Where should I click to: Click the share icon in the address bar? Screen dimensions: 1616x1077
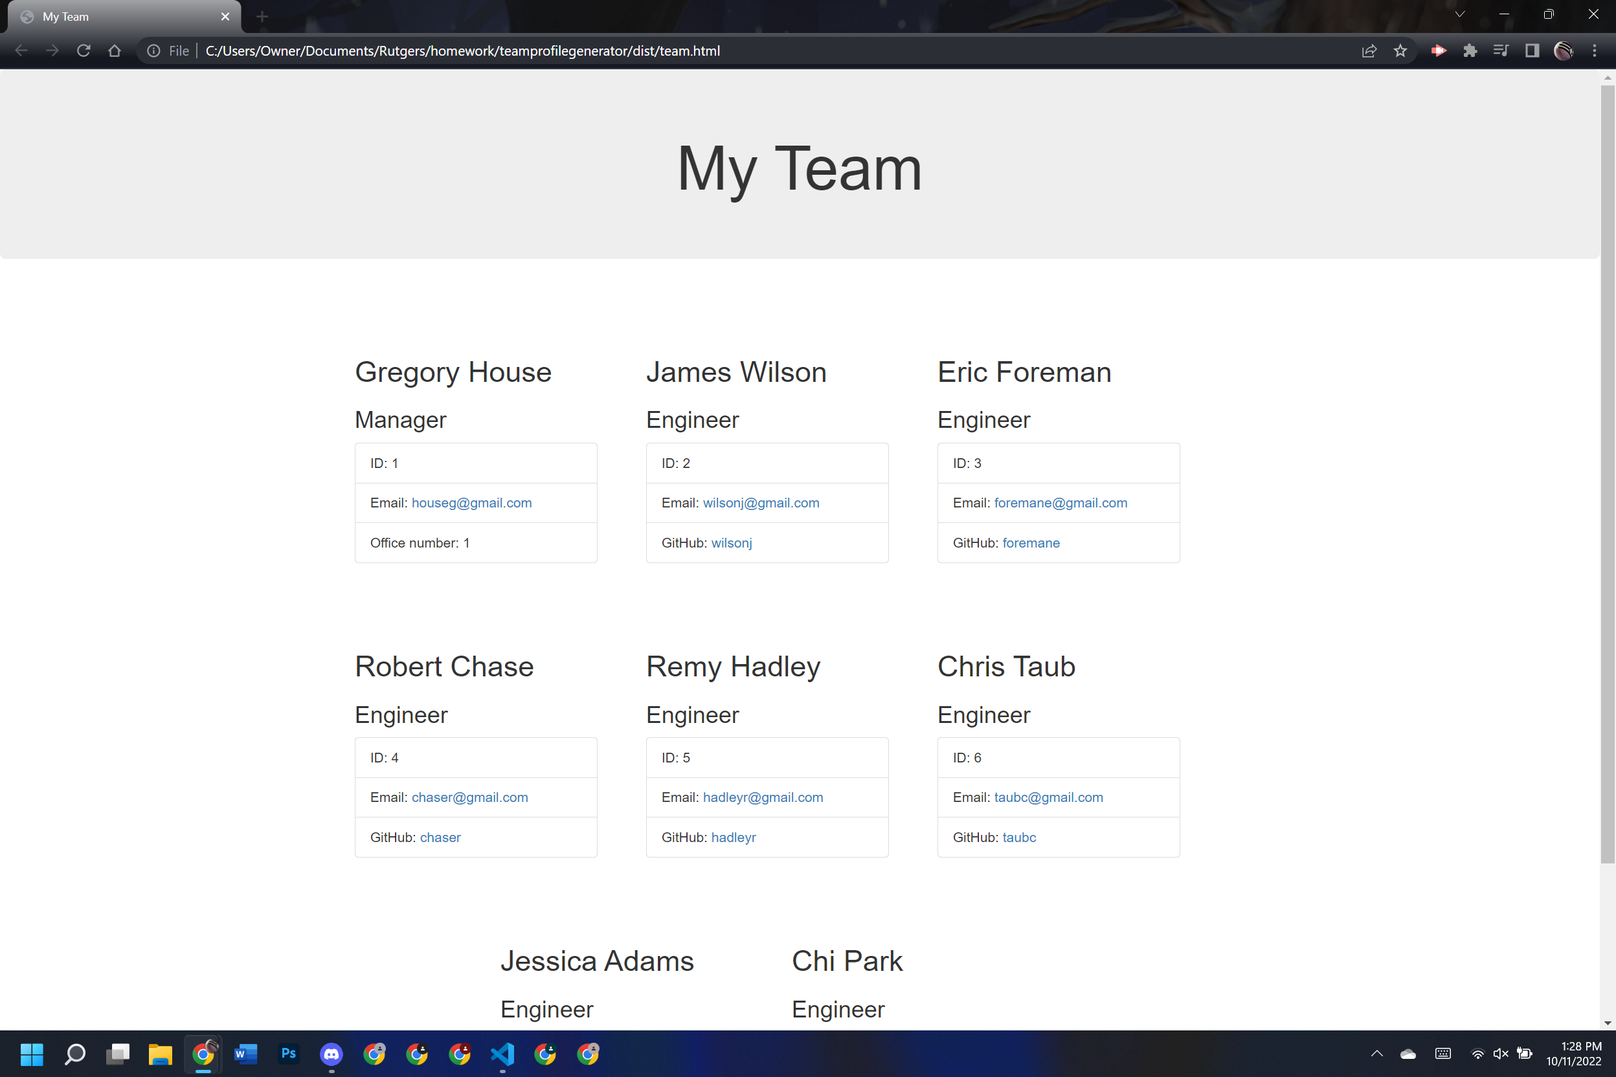tap(1369, 50)
